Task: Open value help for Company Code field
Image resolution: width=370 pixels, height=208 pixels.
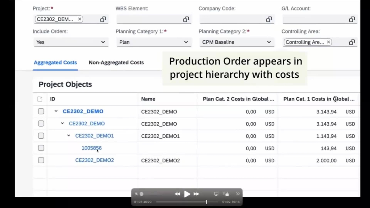Action: pyautogui.click(x=269, y=19)
